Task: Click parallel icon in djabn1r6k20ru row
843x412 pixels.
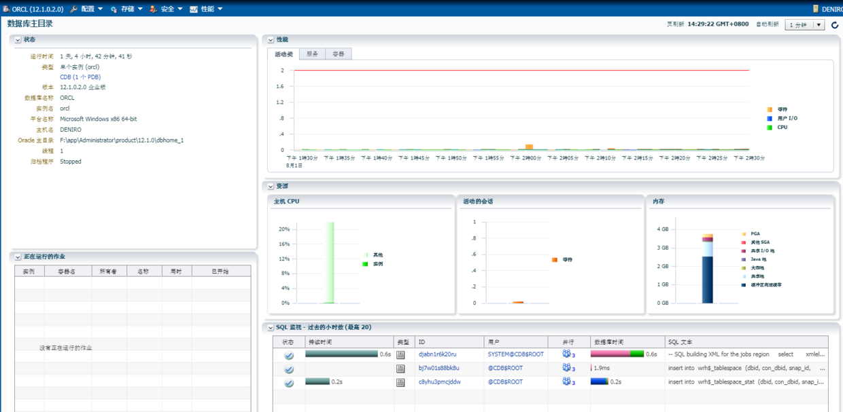Action: tap(566, 354)
